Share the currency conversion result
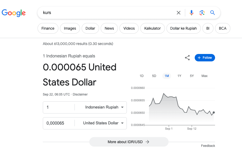This screenshot has width=242, height=154. tap(187, 58)
